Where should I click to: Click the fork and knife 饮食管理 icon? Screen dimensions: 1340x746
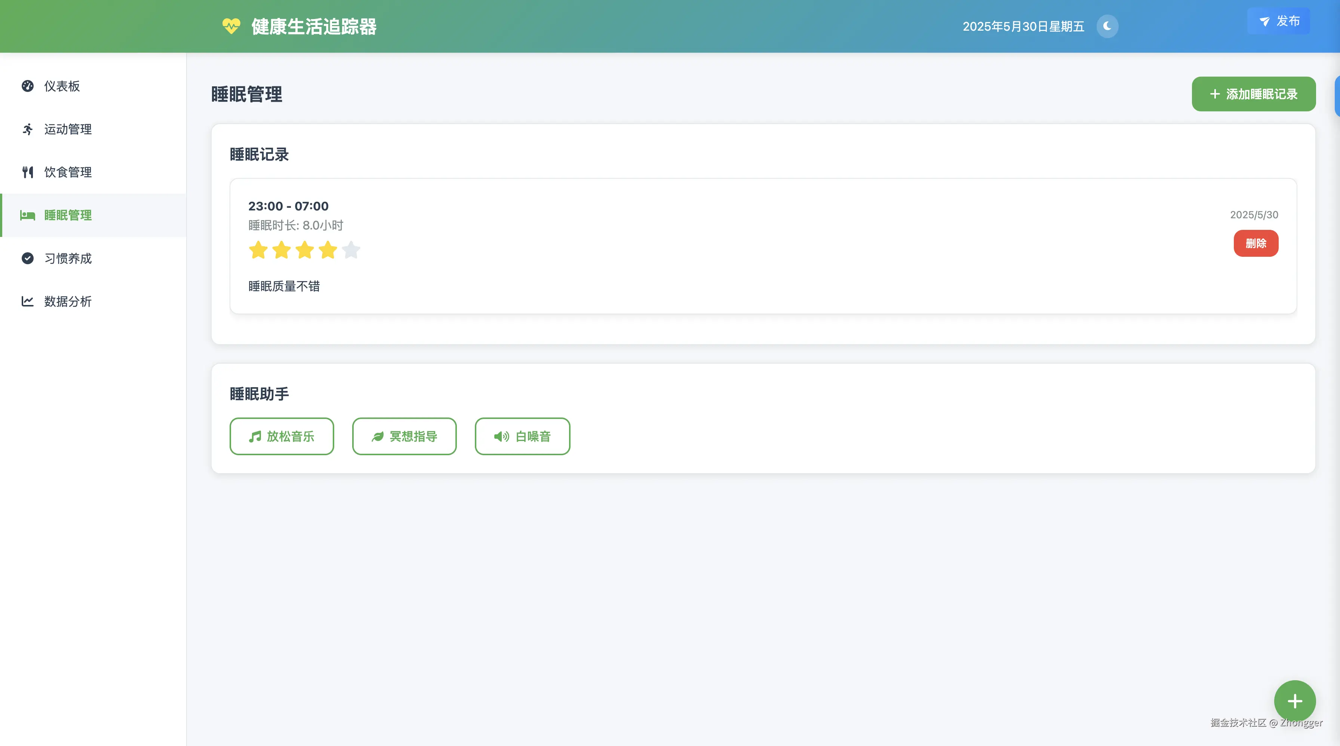tap(28, 172)
